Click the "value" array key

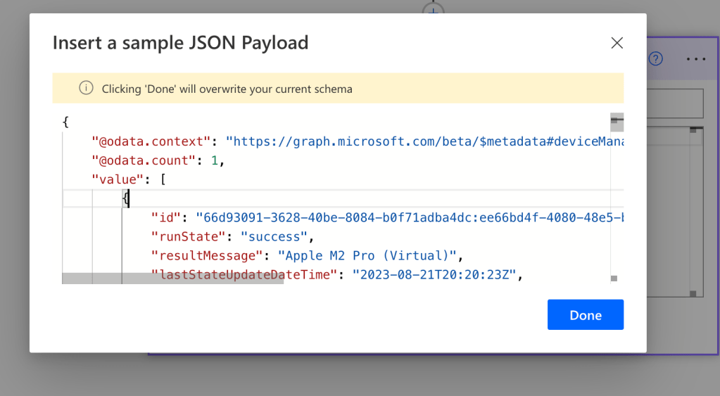click(118, 179)
